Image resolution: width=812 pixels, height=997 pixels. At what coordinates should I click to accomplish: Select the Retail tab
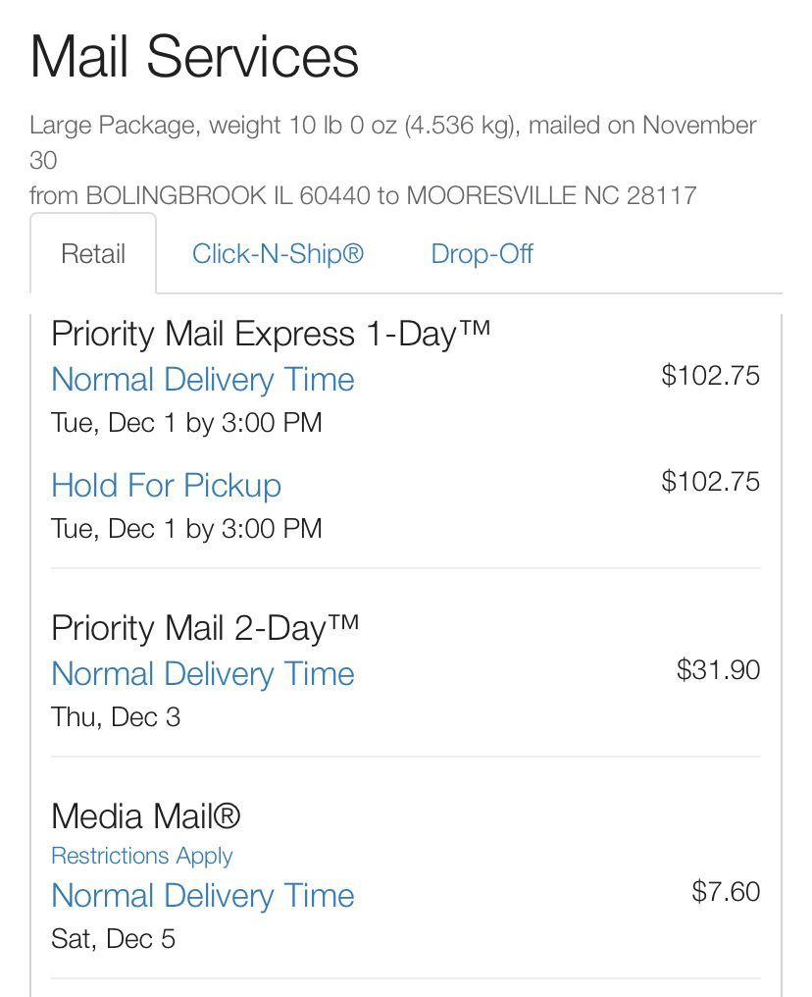coord(93,254)
